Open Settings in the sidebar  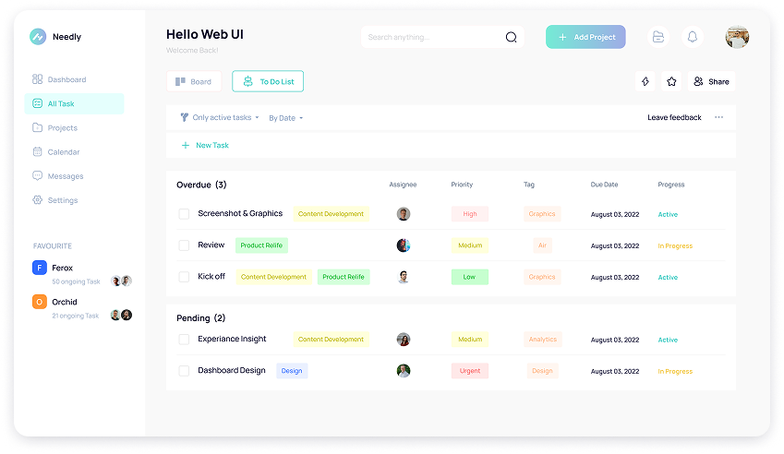click(55, 200)
